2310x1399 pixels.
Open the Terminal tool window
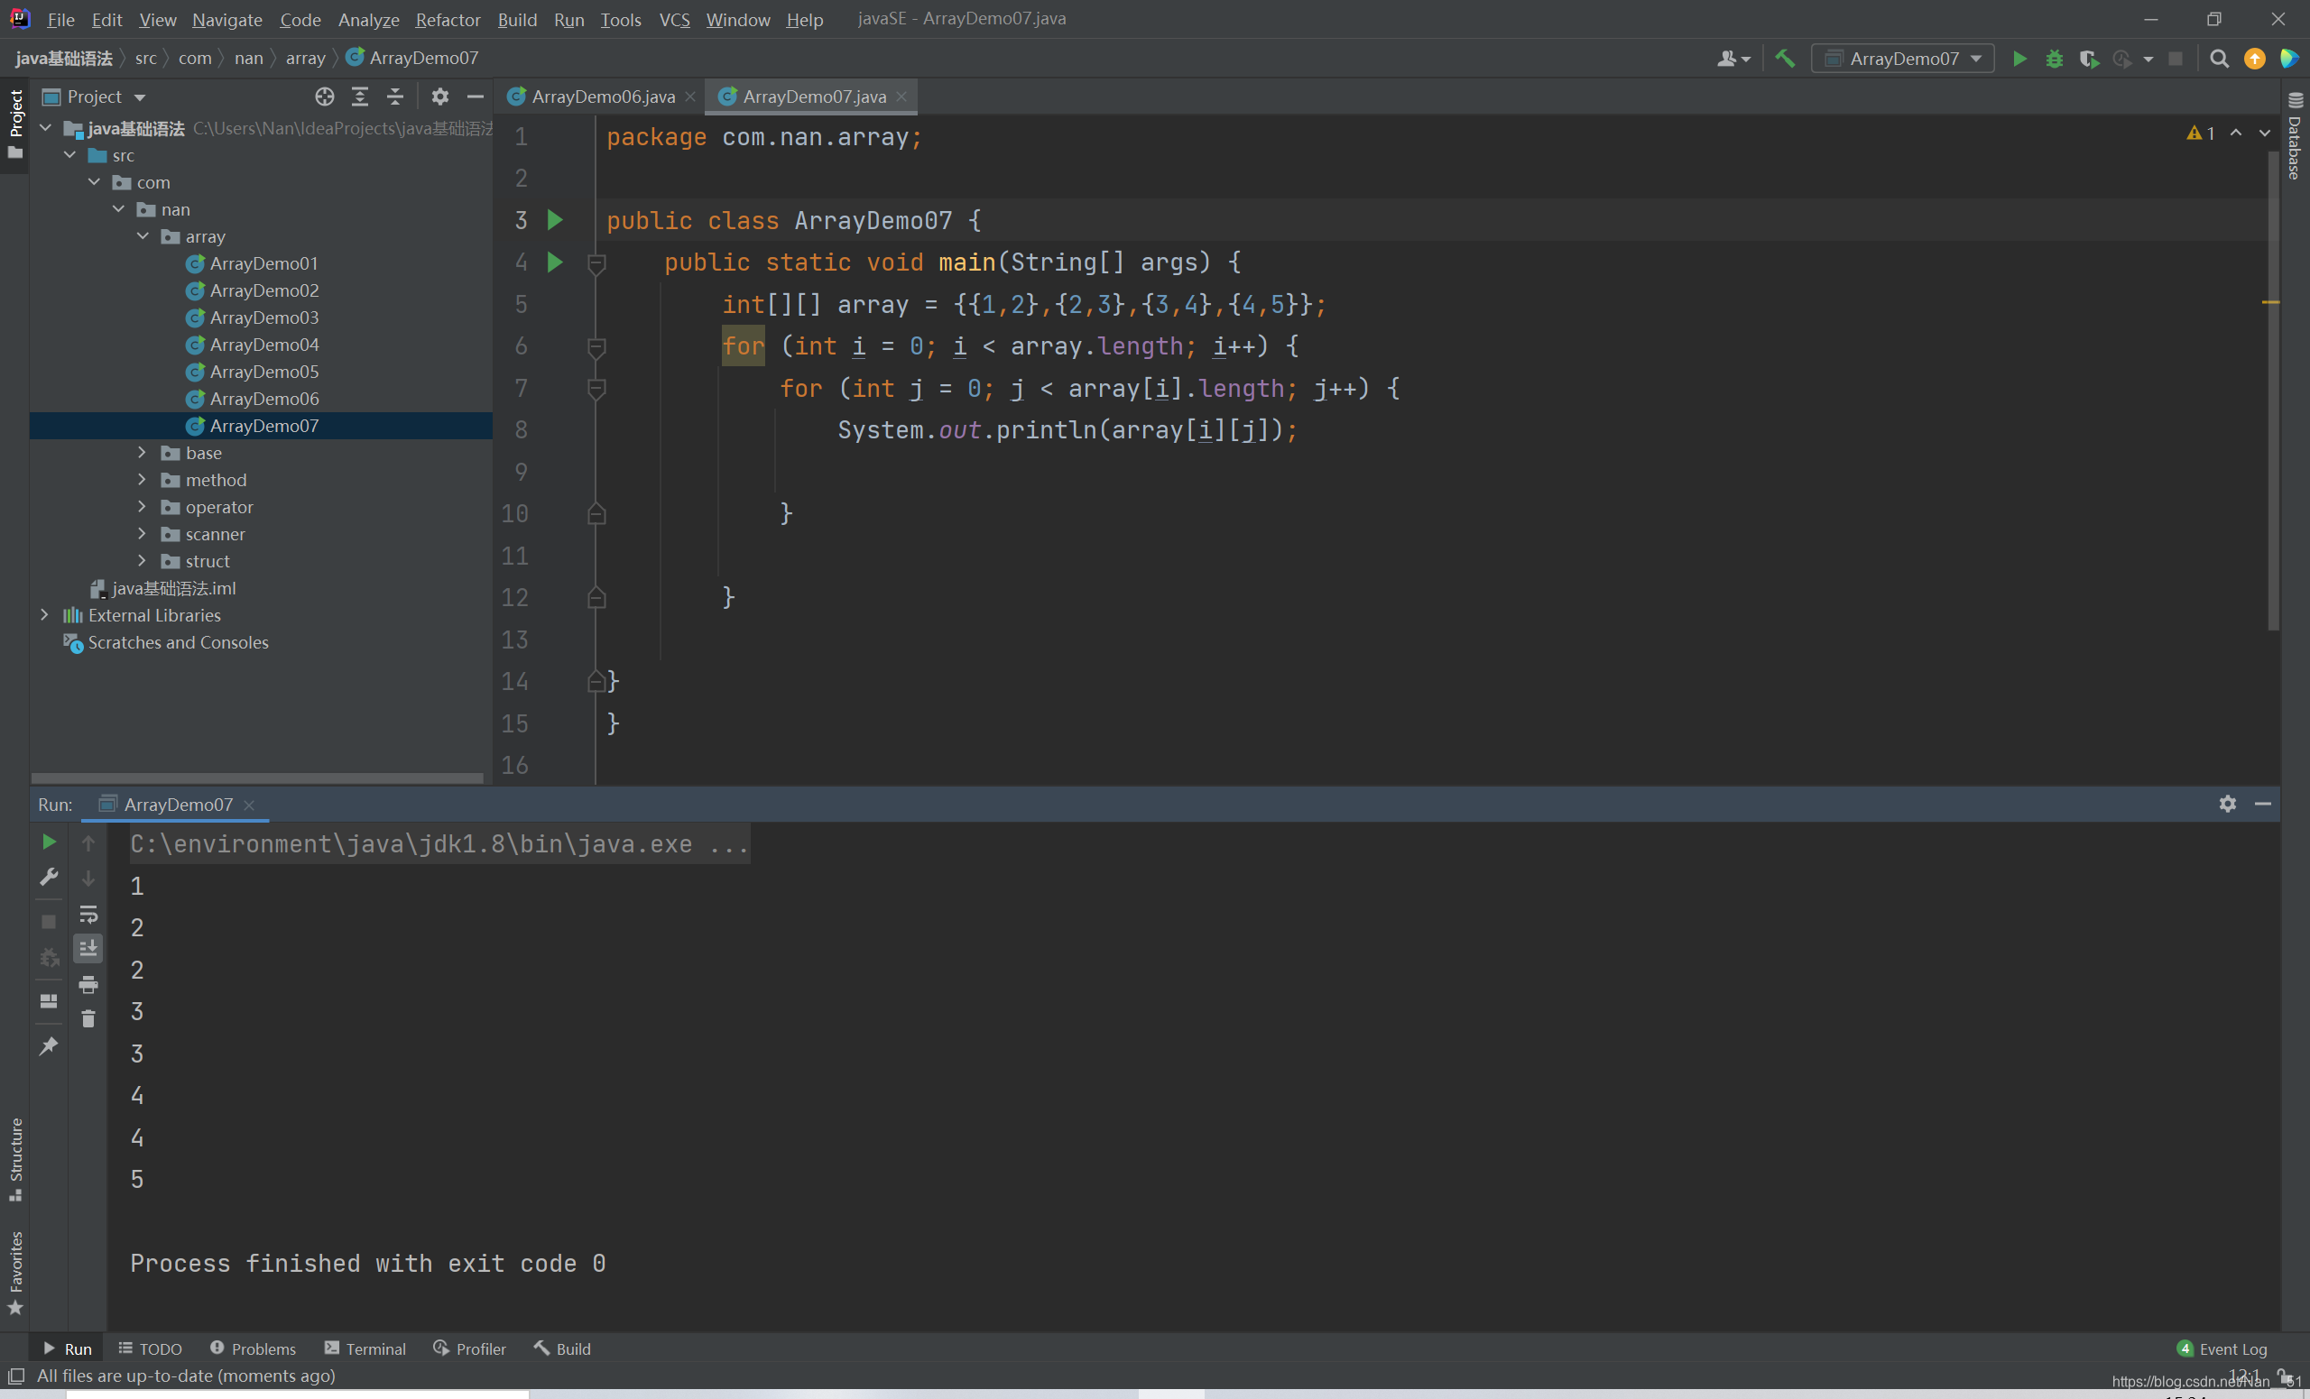[x=365, y=1348]
